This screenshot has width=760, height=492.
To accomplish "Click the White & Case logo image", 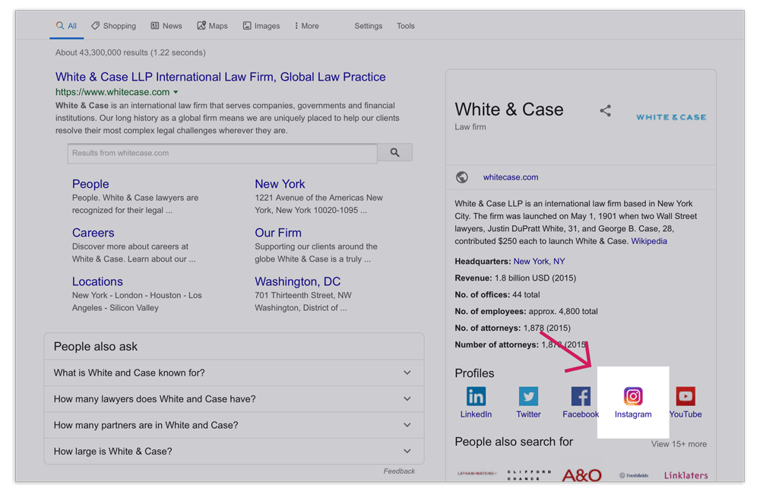I will click(x=671, y=117).
